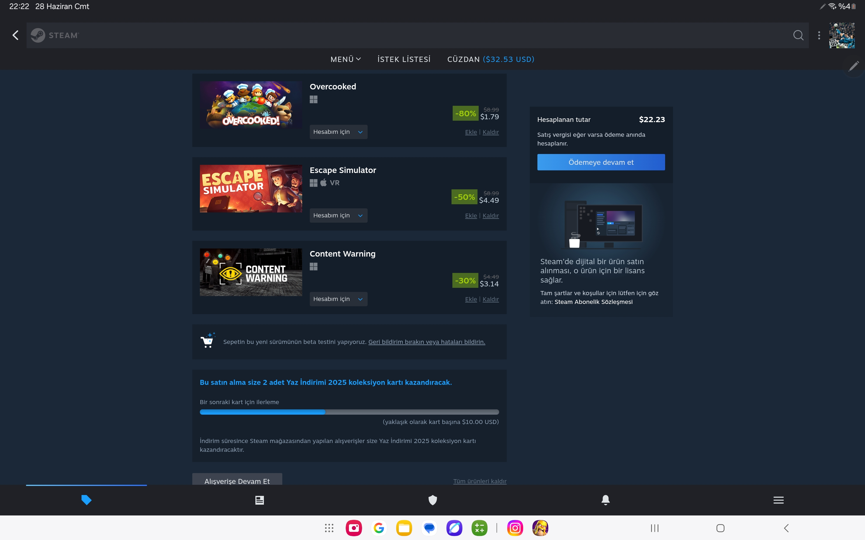
Task: Click 'Kaldır' to remove Overcooked
Action: pos(491,132)
